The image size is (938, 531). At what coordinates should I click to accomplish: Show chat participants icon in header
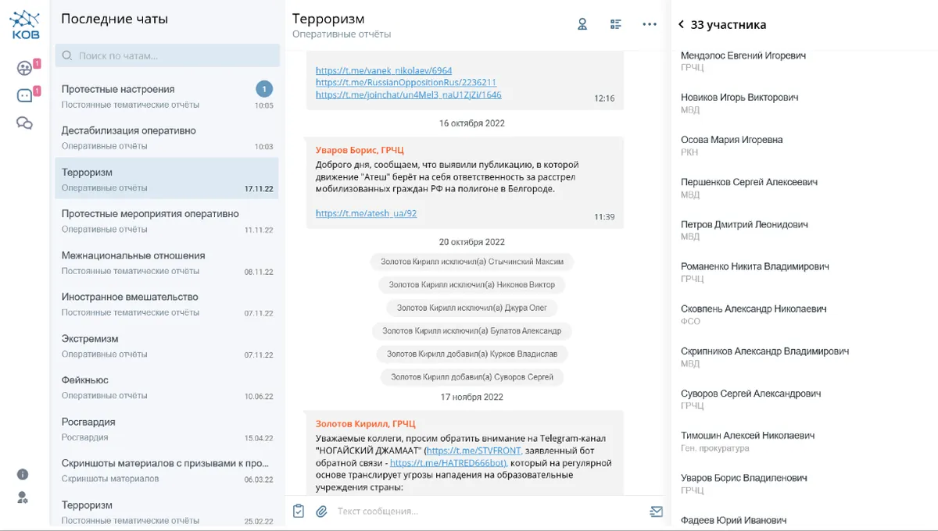(x=582, y=24)
